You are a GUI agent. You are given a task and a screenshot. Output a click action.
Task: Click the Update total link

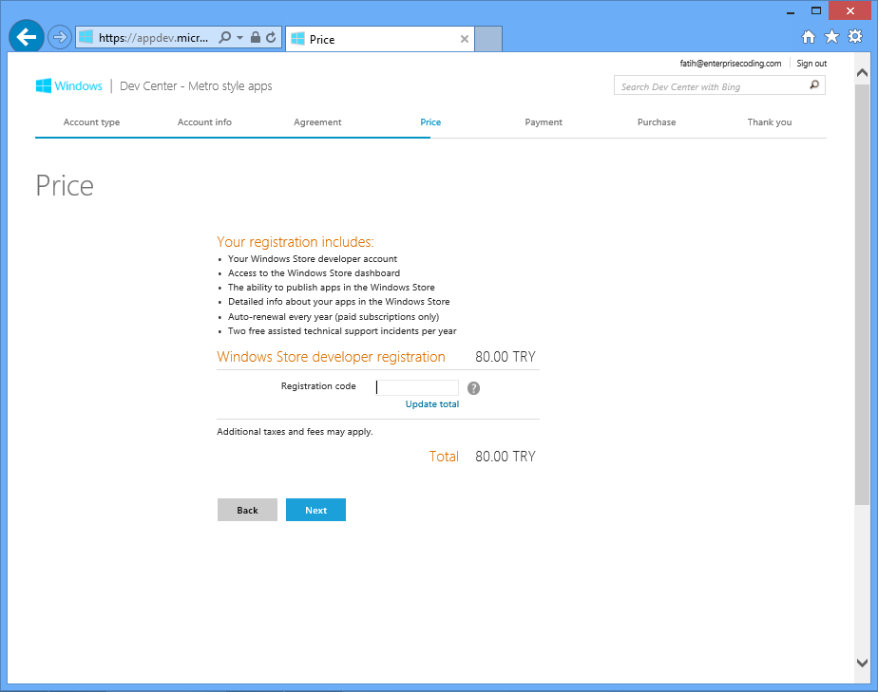[431, 403]
